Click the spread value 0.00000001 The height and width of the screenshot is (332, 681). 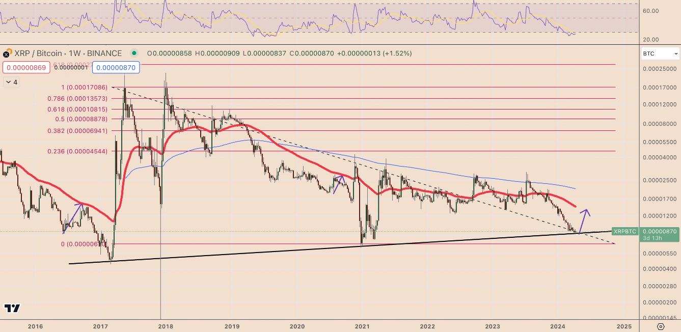[71, 67]
